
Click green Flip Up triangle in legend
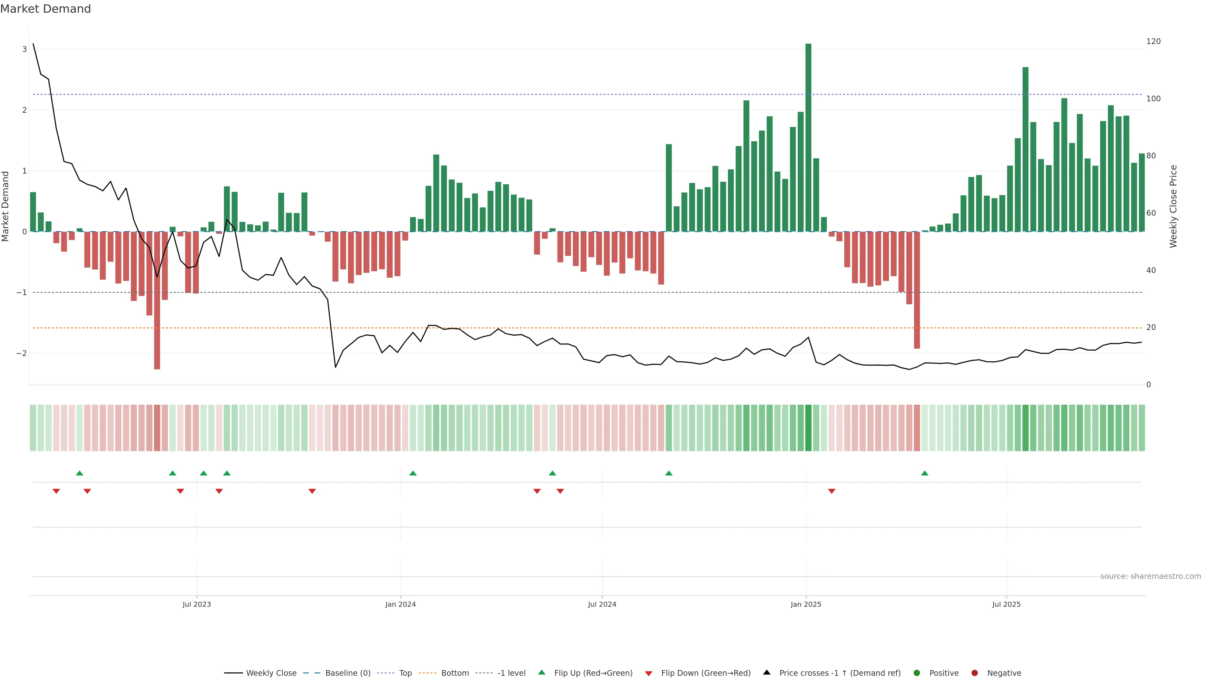[541, 672]
